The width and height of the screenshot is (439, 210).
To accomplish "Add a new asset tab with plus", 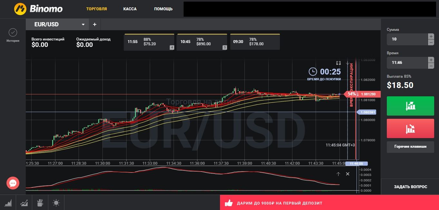I will click(x=95, y=24).
